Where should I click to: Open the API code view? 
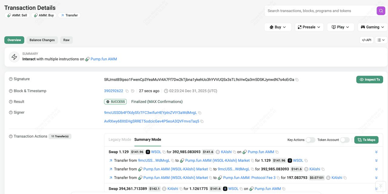[366, 40]
